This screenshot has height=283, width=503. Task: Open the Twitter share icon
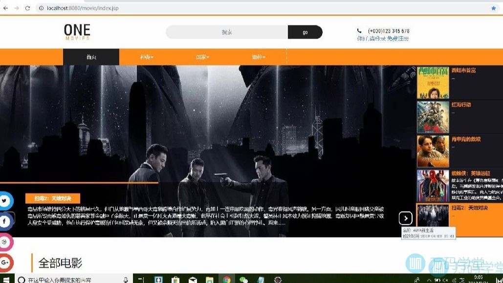pos(5,201)
